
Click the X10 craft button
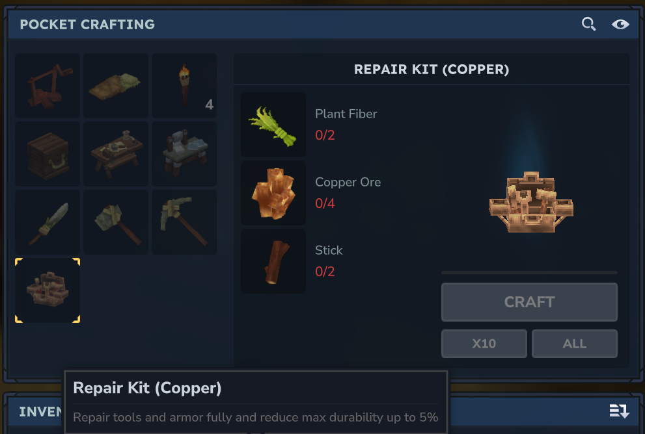tap(484, 344)
